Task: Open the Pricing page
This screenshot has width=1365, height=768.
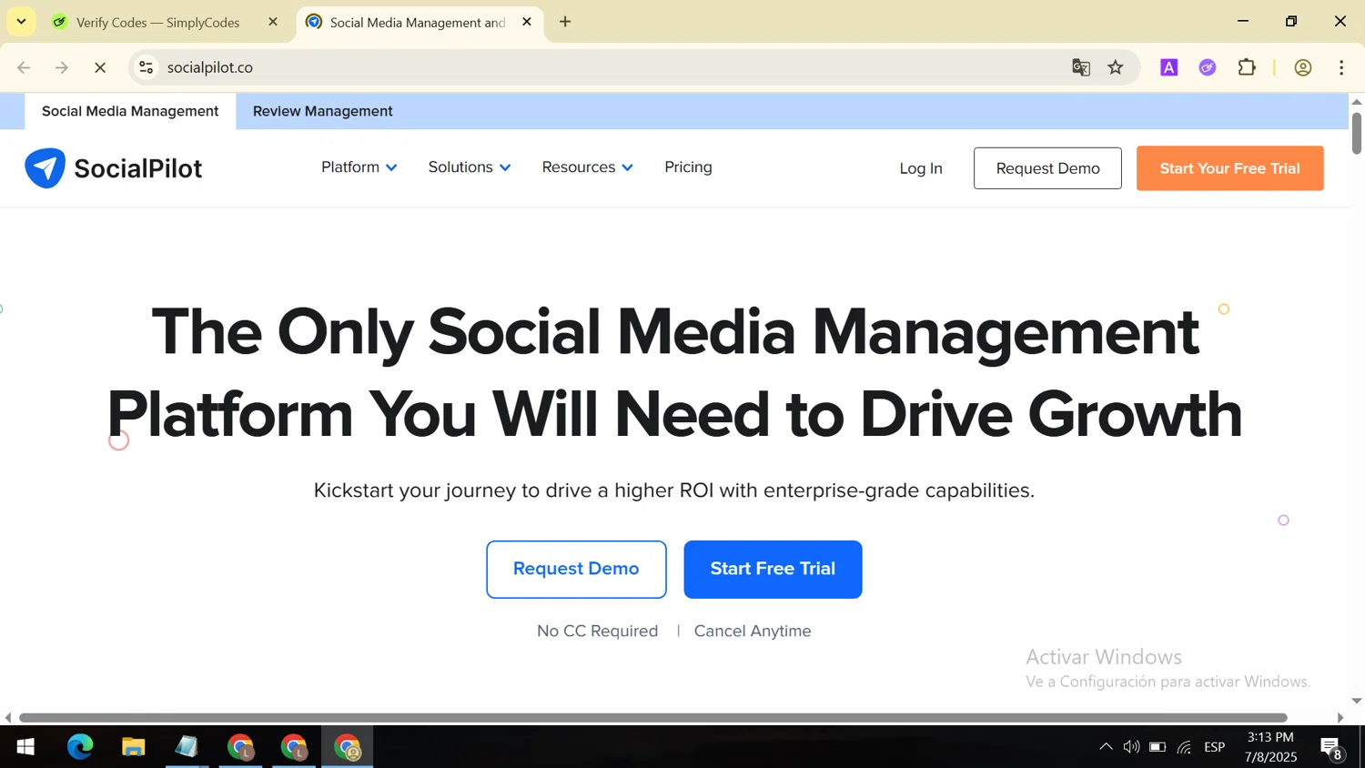Action: [688, 167]
